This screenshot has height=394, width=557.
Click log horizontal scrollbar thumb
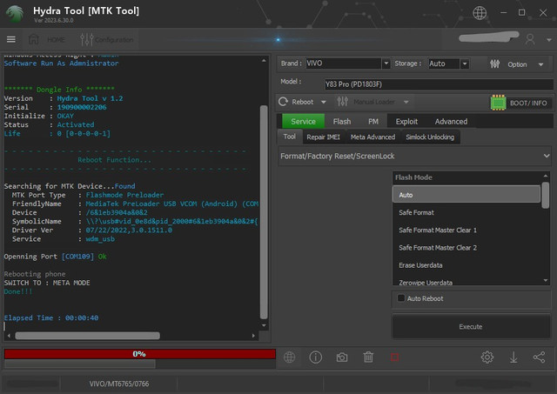pyautogui.click(x=87, y=336)
